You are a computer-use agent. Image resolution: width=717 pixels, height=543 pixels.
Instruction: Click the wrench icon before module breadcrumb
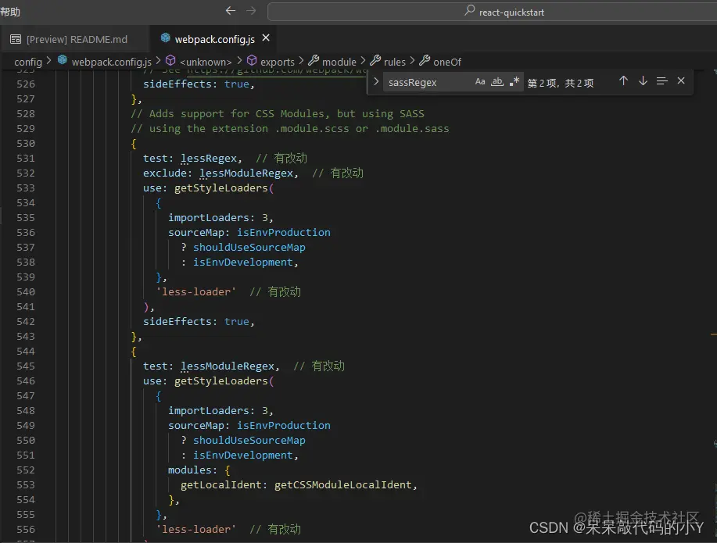[x=314, y=60]
